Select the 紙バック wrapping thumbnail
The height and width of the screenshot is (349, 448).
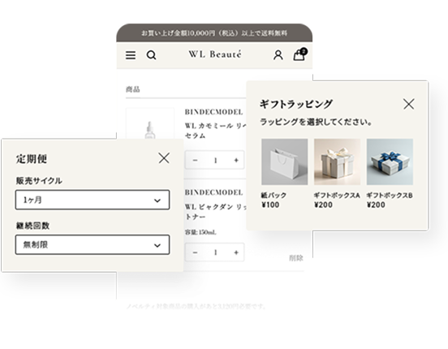tap(285, 162)
